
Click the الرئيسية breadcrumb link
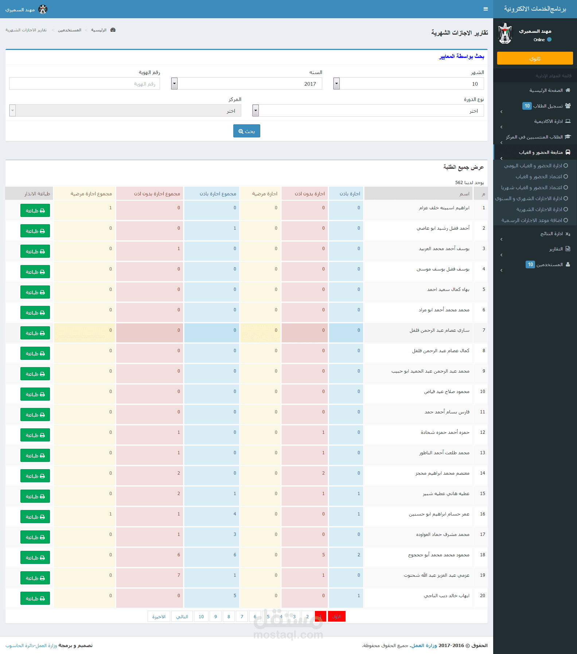coord(99,30)
